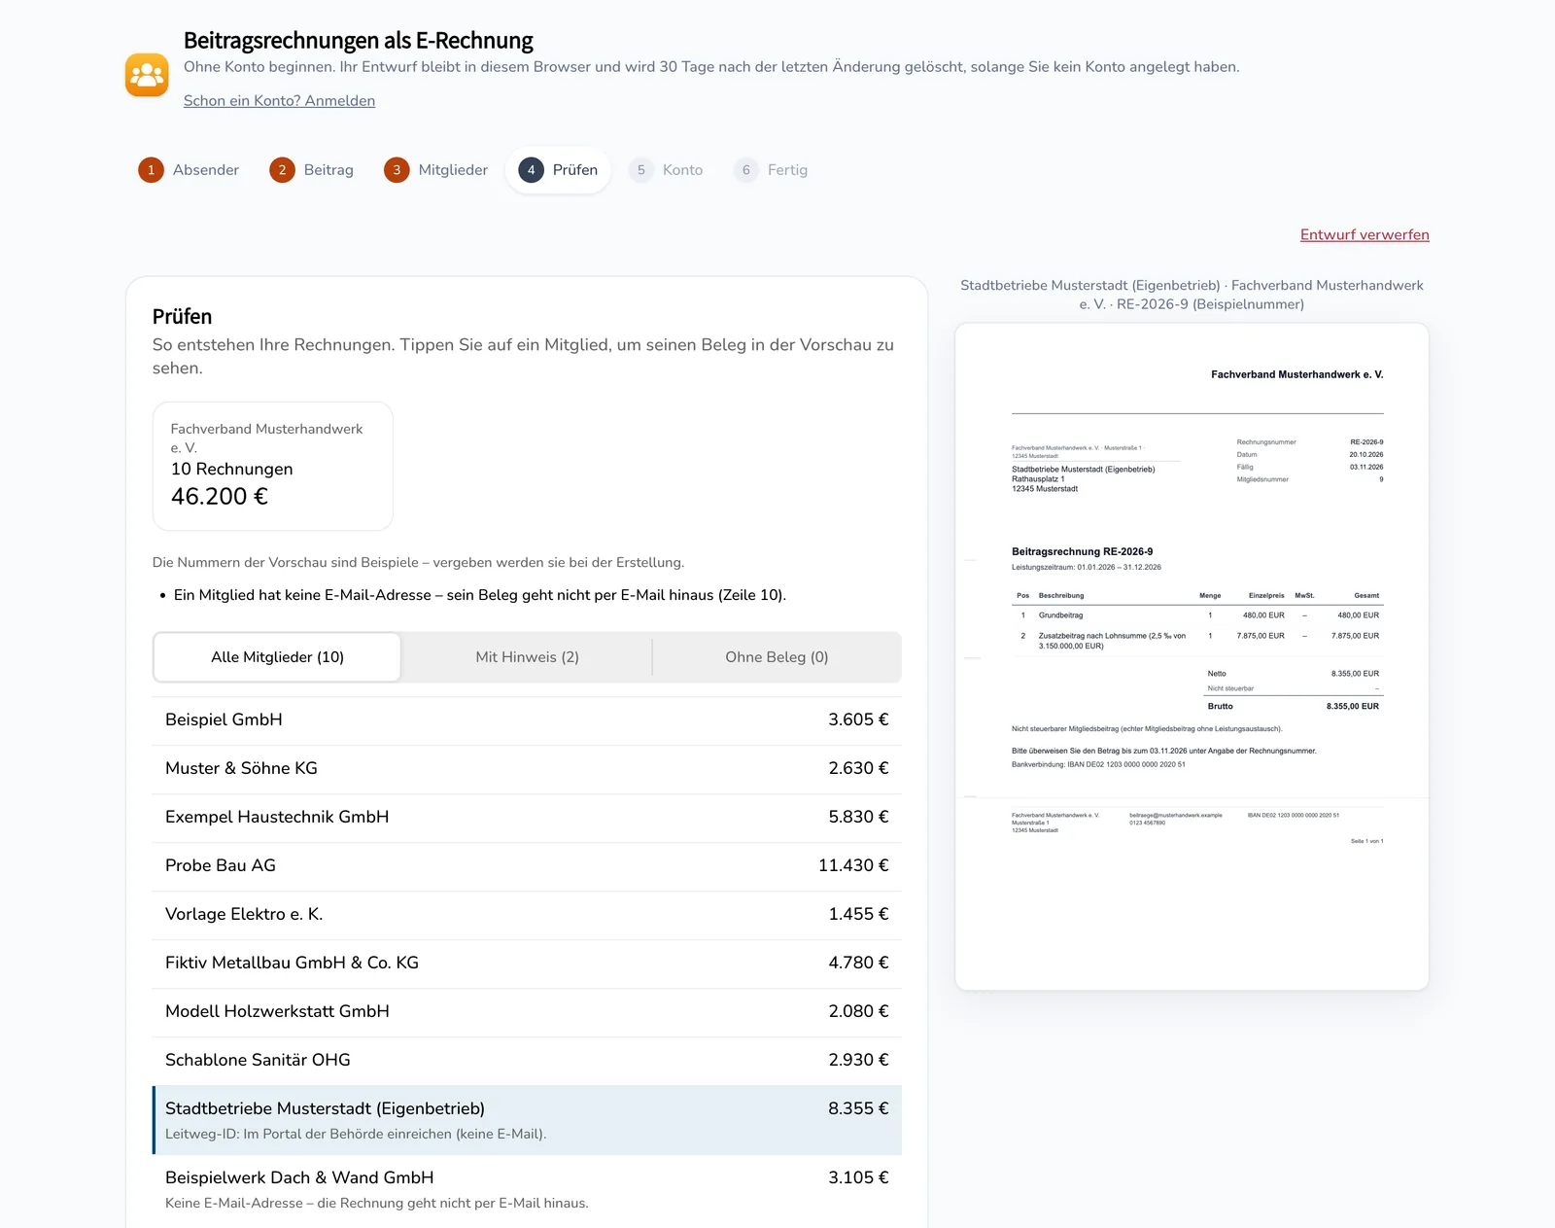Select Beispielwerk Dach & Wand GmbH row

(x=527, y=1189)
